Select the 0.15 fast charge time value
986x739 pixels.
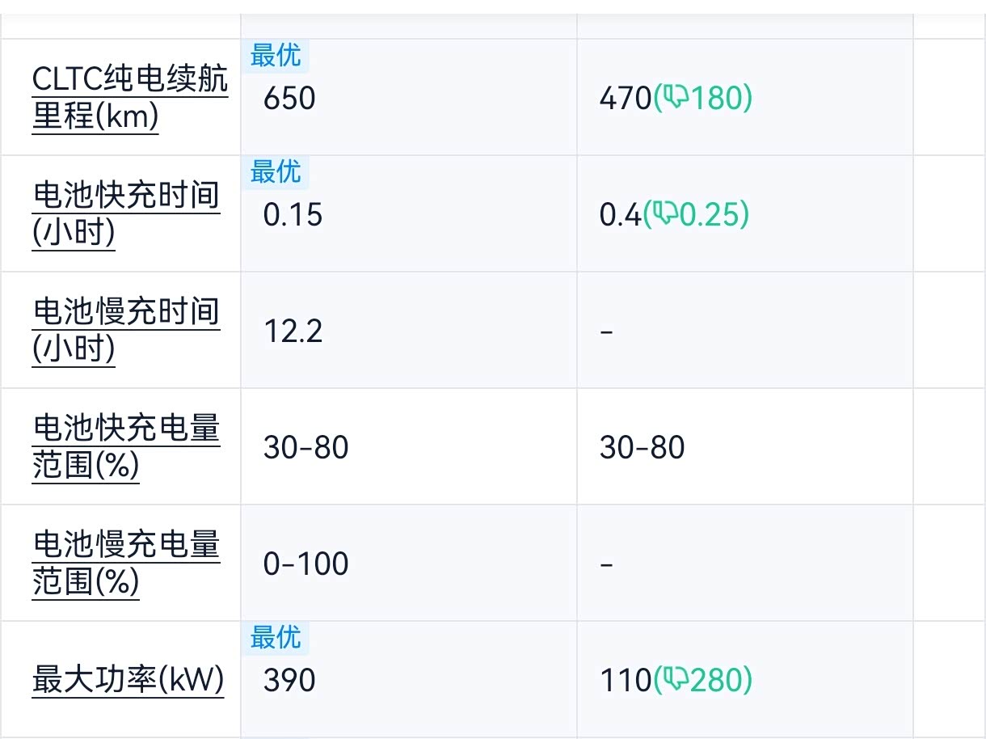click(x=293, y=215)
